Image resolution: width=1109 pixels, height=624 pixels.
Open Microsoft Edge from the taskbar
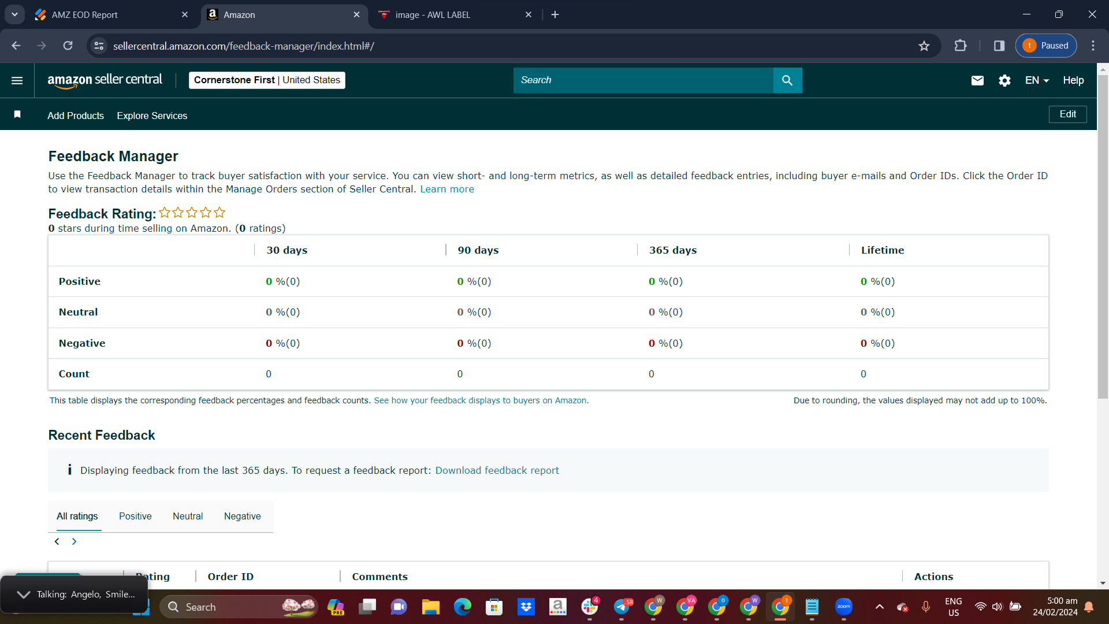coord(462,607)
